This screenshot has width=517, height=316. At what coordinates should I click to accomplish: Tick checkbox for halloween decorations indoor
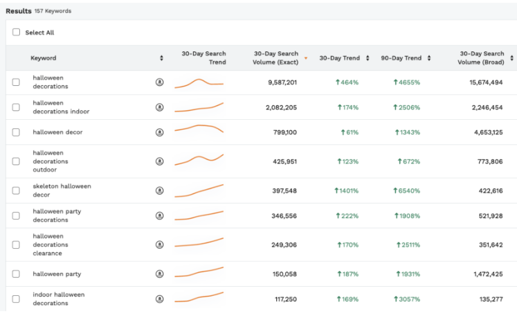tap(16, 107)
